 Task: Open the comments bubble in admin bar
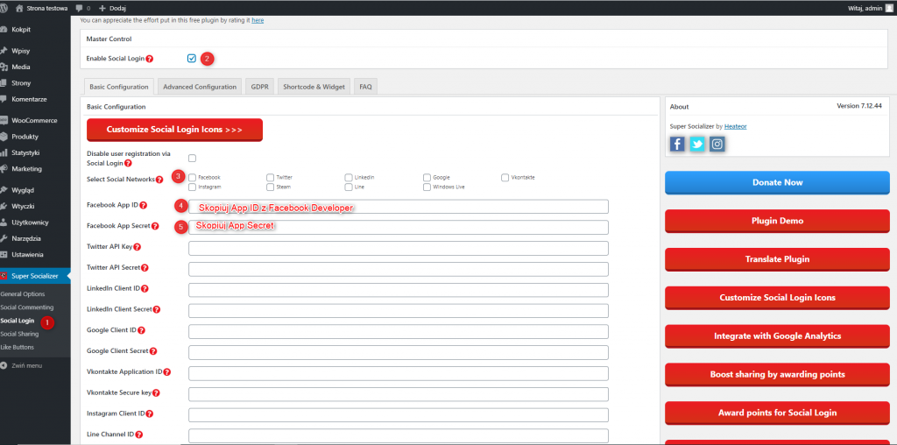pos(83,8)
